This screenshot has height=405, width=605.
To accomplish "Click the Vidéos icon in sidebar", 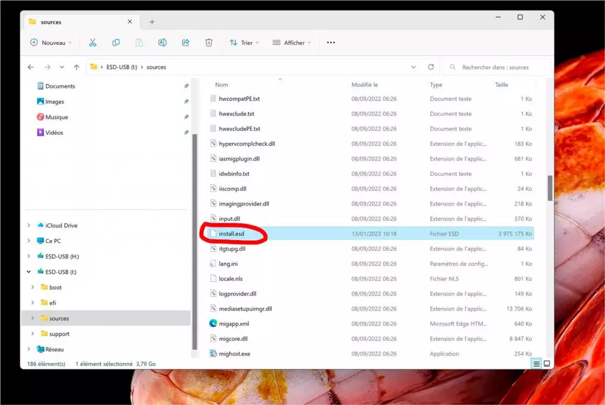I will tap(41, 132).
